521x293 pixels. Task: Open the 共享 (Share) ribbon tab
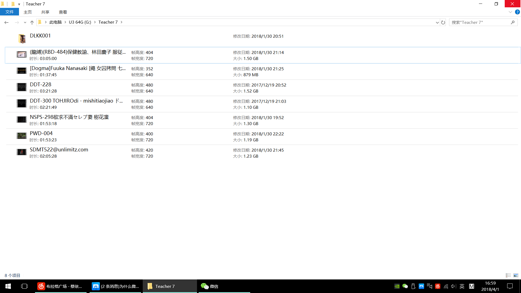[45, 12]
